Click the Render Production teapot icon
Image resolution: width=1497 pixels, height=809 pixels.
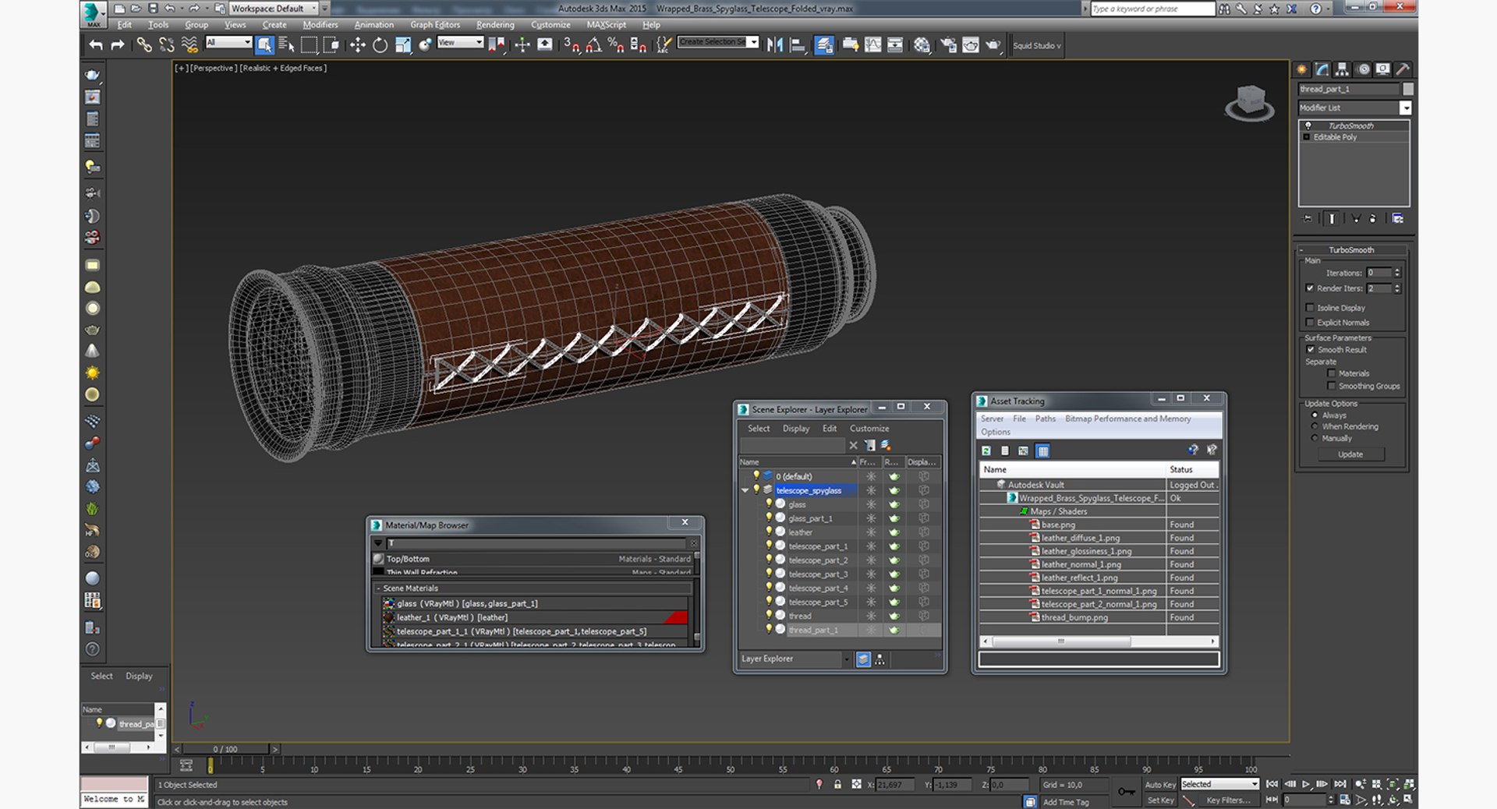[993, 45]
